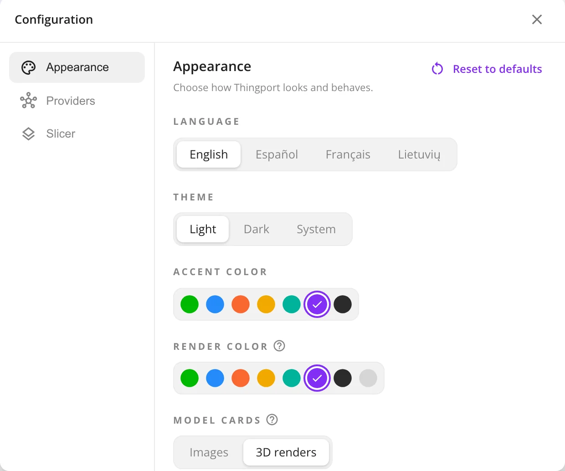Click the Providers network icon
The width and height of the screenshot is (565, 471).
click(x=28, y=101)
